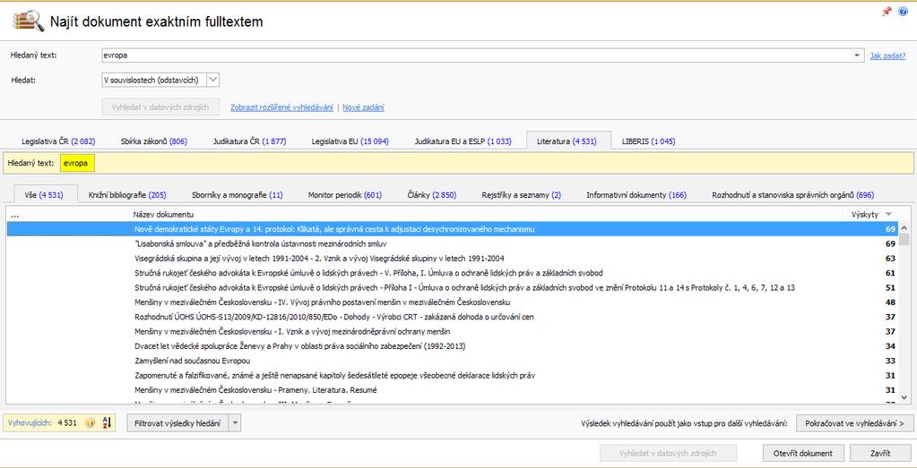This screenshot has width=917, height=468.
Task: Expand the Hledaný text history dropdown
Action: tap(857, 55)
